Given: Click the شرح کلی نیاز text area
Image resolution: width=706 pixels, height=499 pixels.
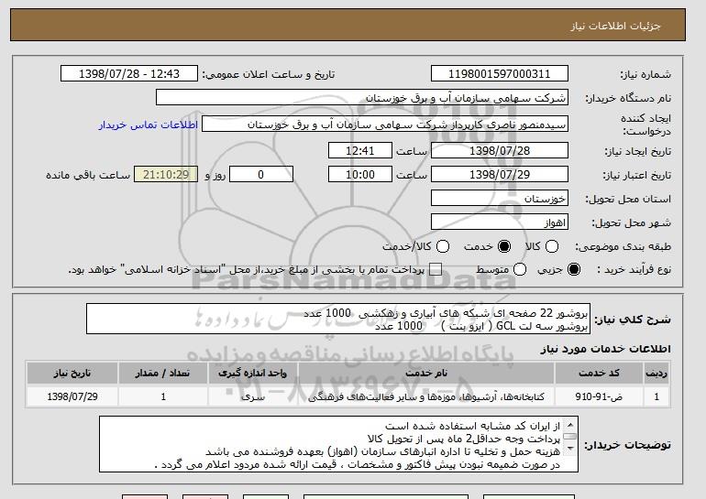Looking at the screenshot, I should click(338, 319).
